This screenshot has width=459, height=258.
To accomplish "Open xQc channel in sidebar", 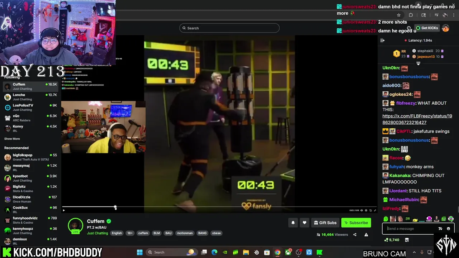I will click(x=30, y=118).
